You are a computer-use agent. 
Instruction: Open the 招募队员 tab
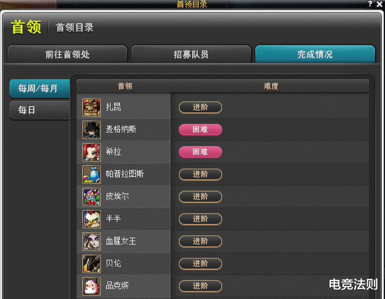point(191,54)
